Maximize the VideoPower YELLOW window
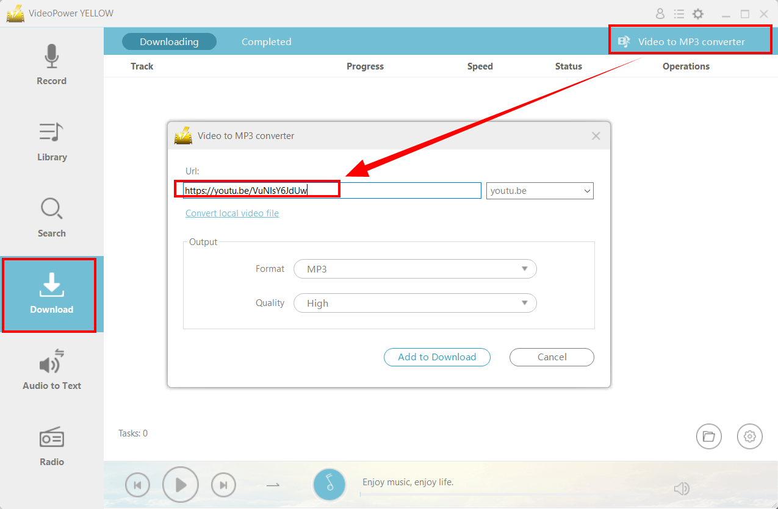 click(x=745, y=13)
